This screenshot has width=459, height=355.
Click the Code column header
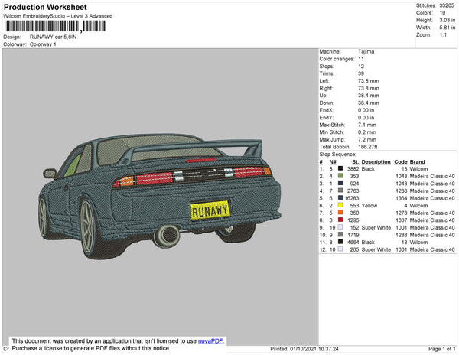tap(400, 162)
